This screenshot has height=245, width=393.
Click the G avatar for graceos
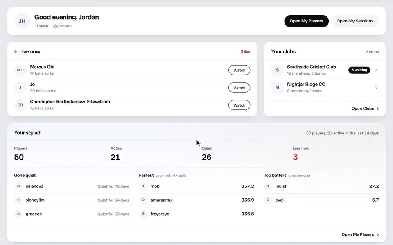18,214
